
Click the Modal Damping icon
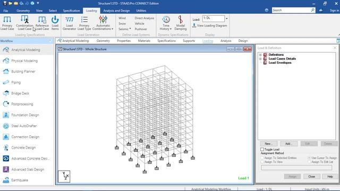[x=181, y=23]
